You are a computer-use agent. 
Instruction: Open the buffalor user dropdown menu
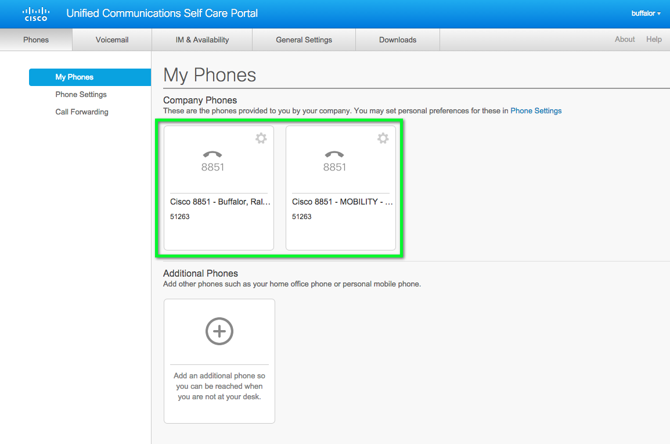click(x=646, y=13)
